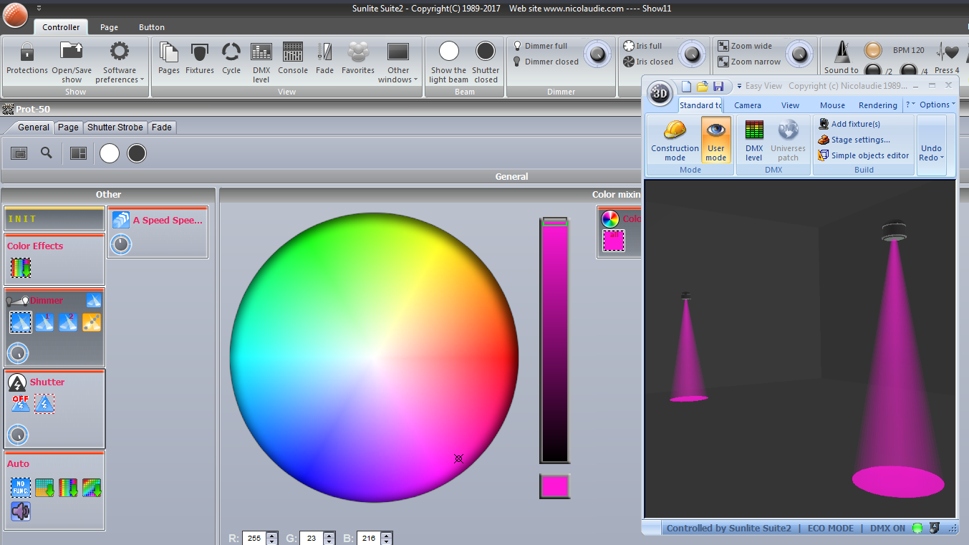Click the New document icon in Easy View
The width and height of the screenshot is (969, 545).
[x=686, y=86]
